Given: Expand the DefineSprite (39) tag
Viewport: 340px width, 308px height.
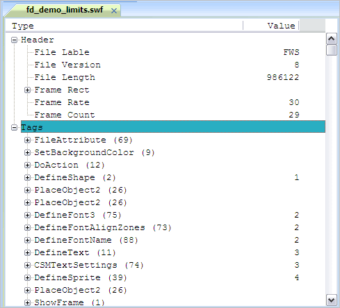Looking at the screenshot, I should click(x=27, y=278).
